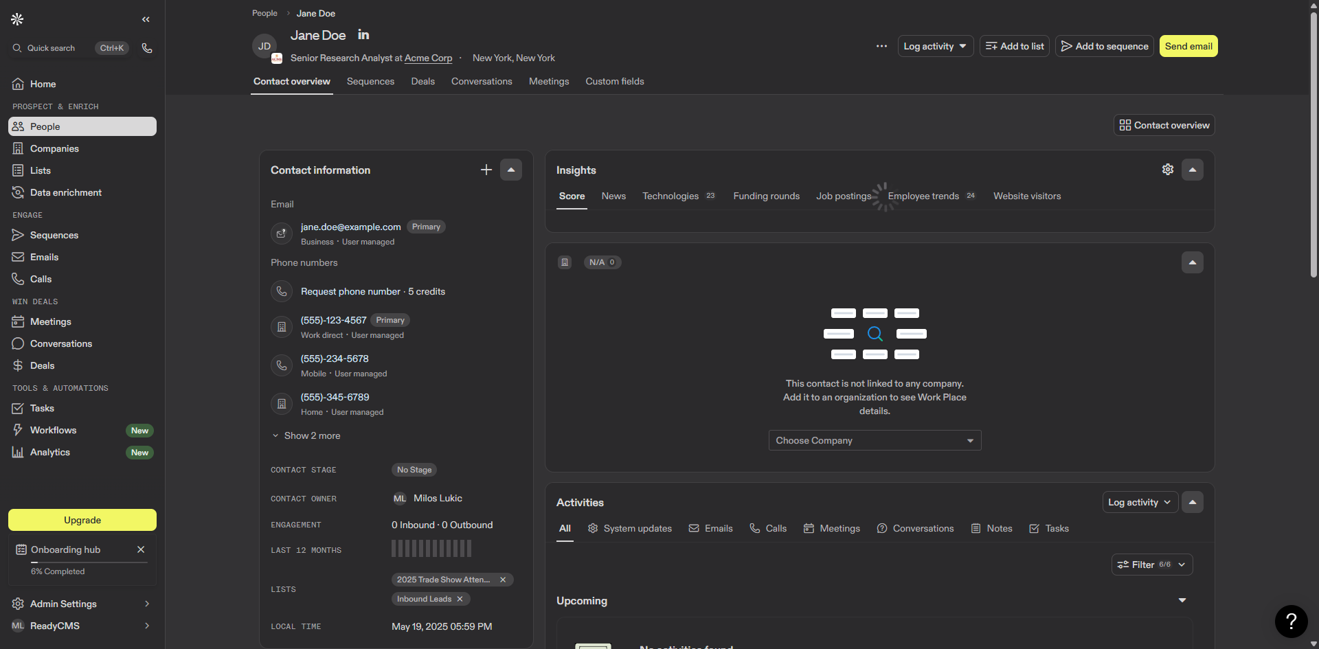Open Workflows in the sidebar

(x=82, y=430)
